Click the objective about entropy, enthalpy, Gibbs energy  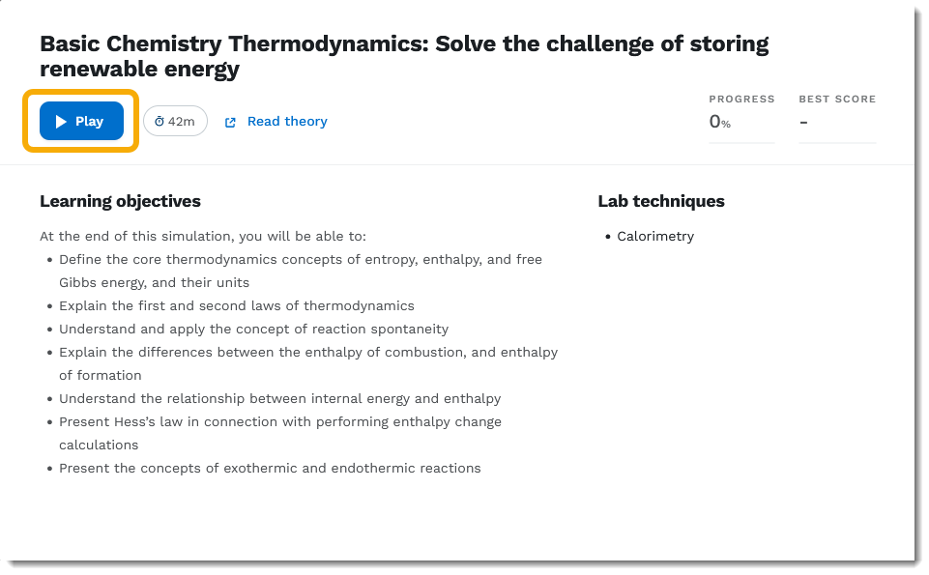tap(300, 260)
